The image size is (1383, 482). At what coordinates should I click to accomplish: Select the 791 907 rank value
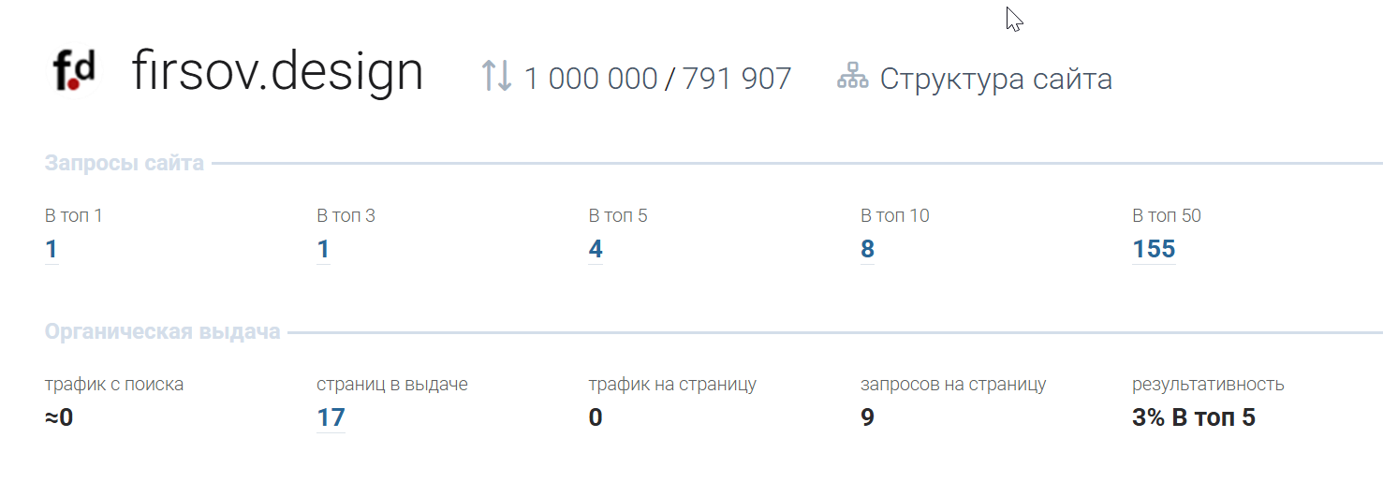point(737,79)
